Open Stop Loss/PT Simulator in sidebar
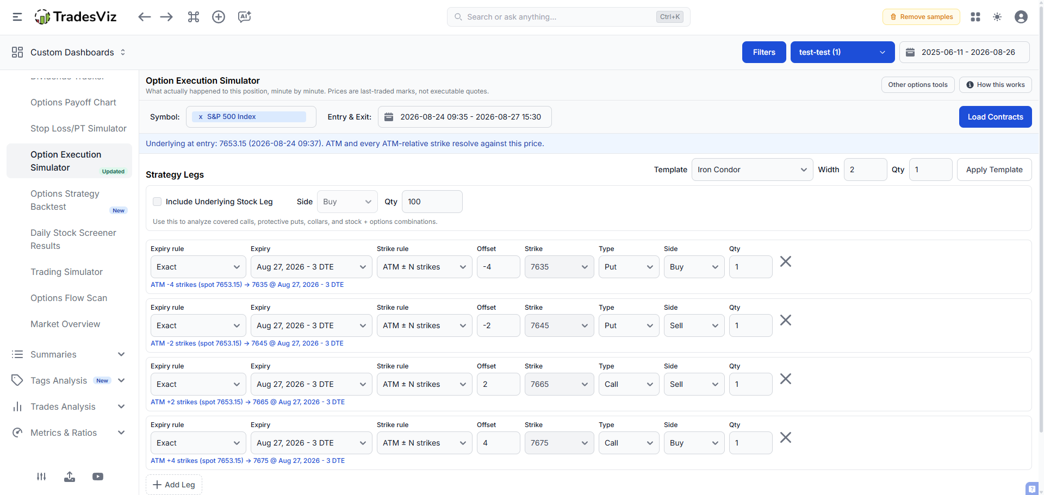Image resolution: width=1044 pixels, height=495 pixels. pyautogui.click(x=78, y=128)
